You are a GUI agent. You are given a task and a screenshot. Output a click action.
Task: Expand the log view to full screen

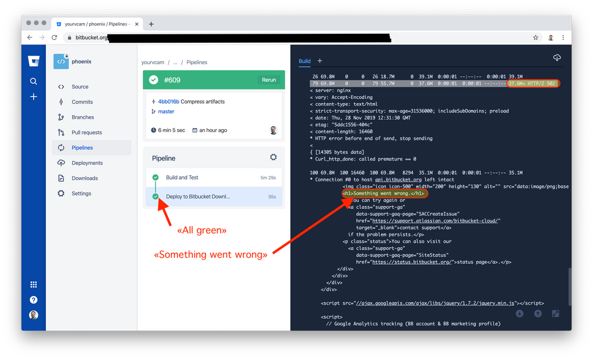(556, 314)
